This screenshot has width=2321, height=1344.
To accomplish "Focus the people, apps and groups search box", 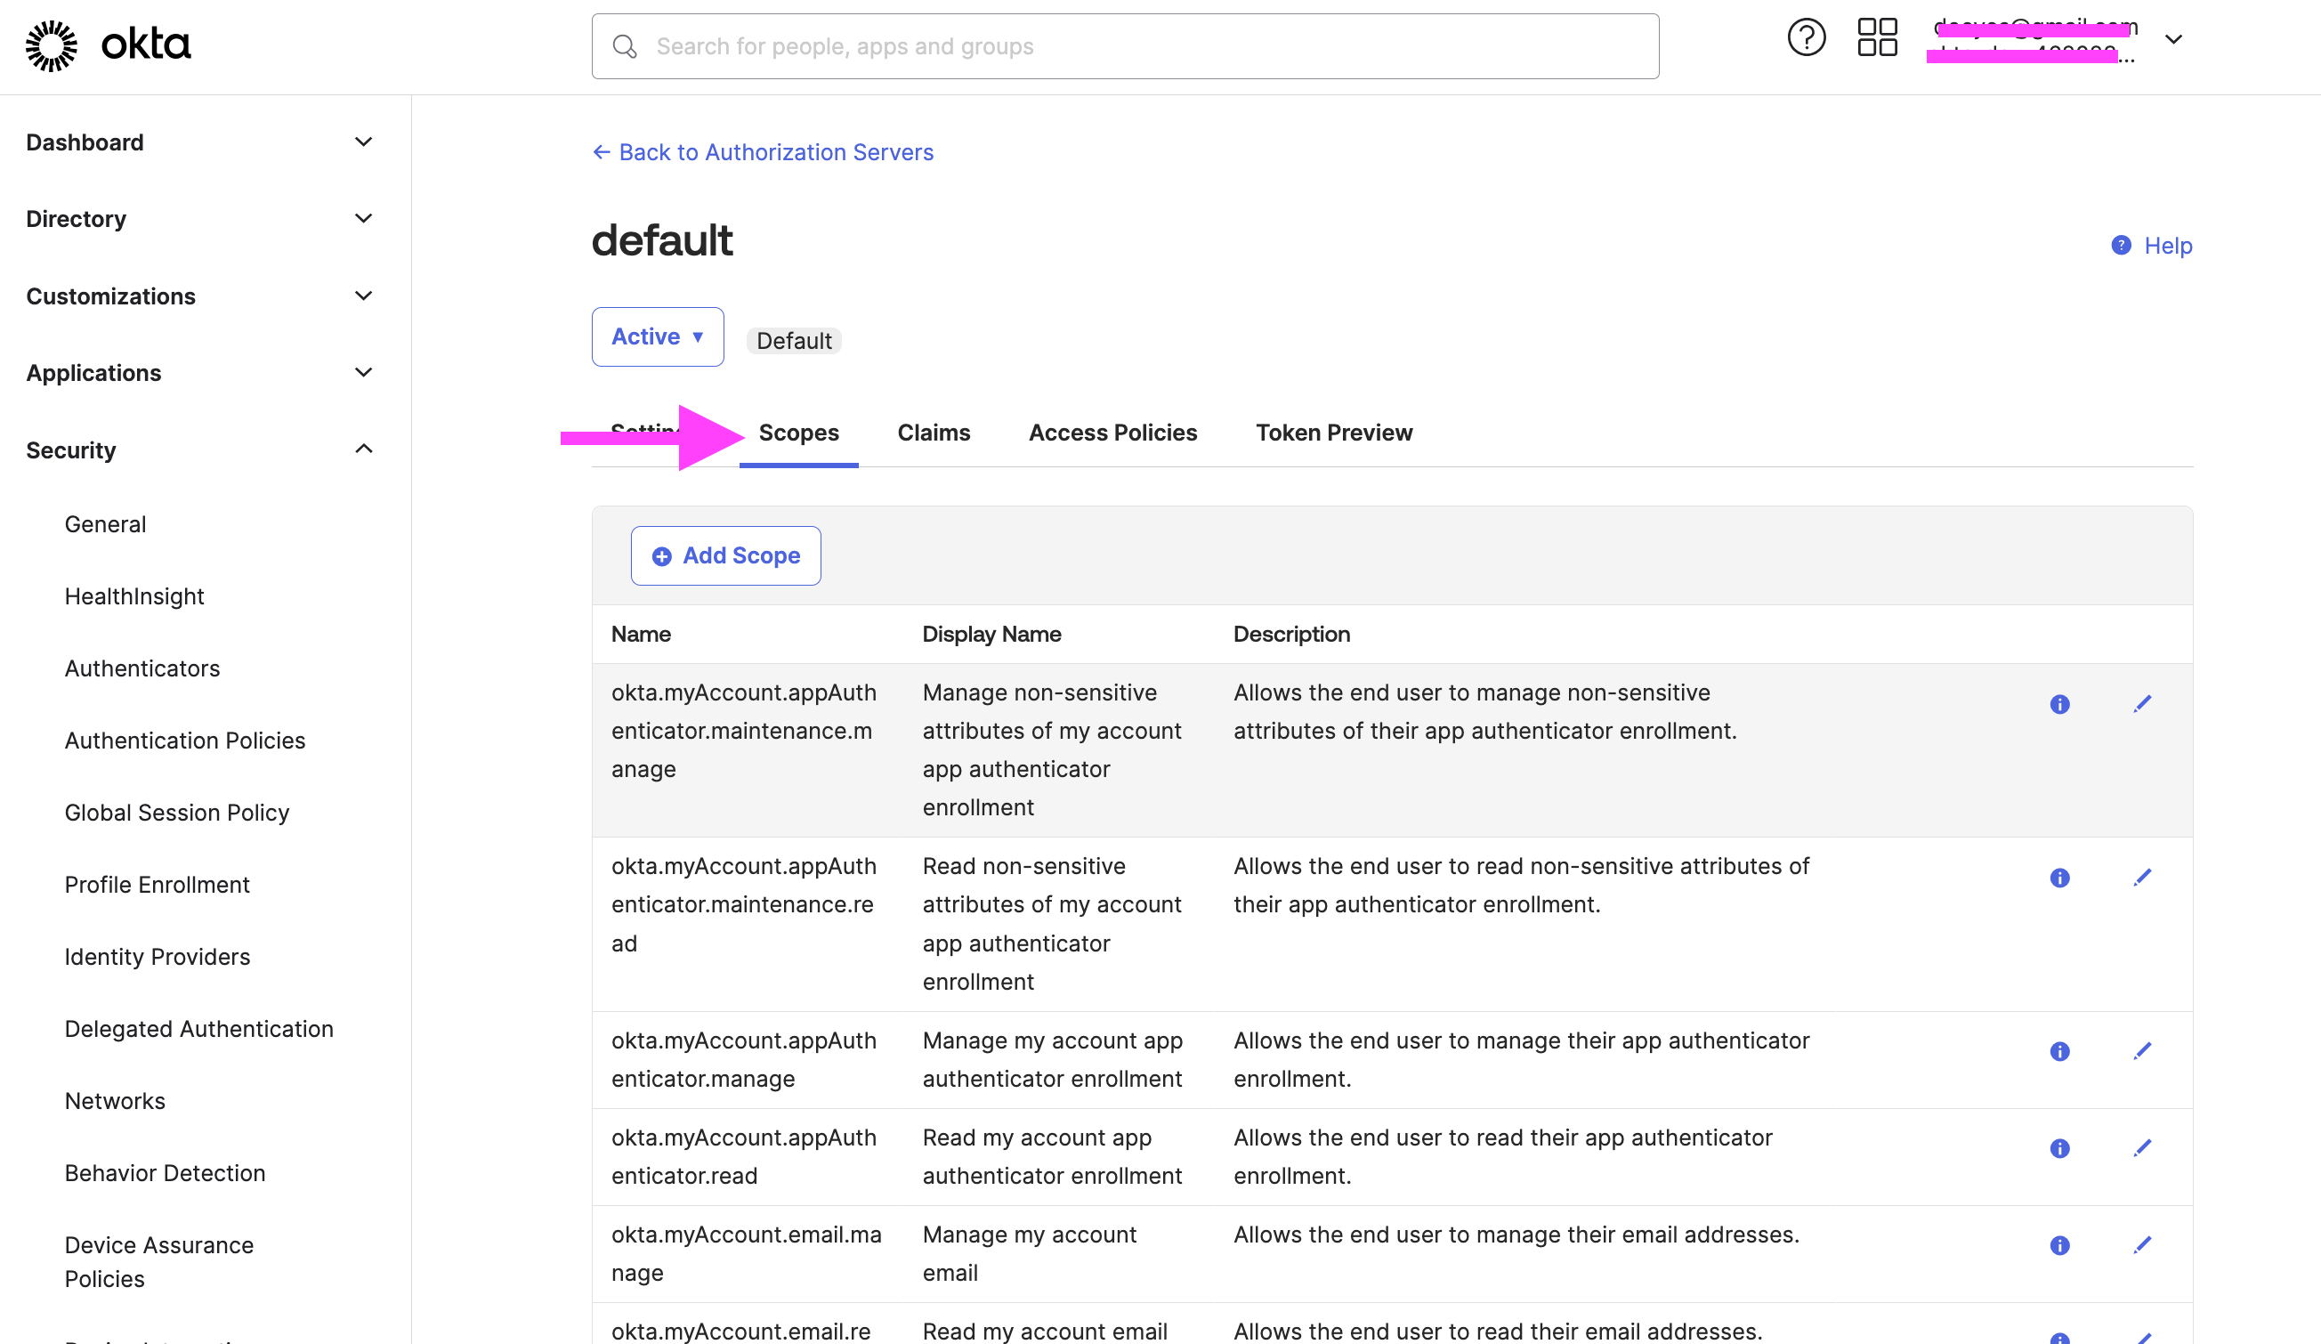I will (x=1125, y=46).
